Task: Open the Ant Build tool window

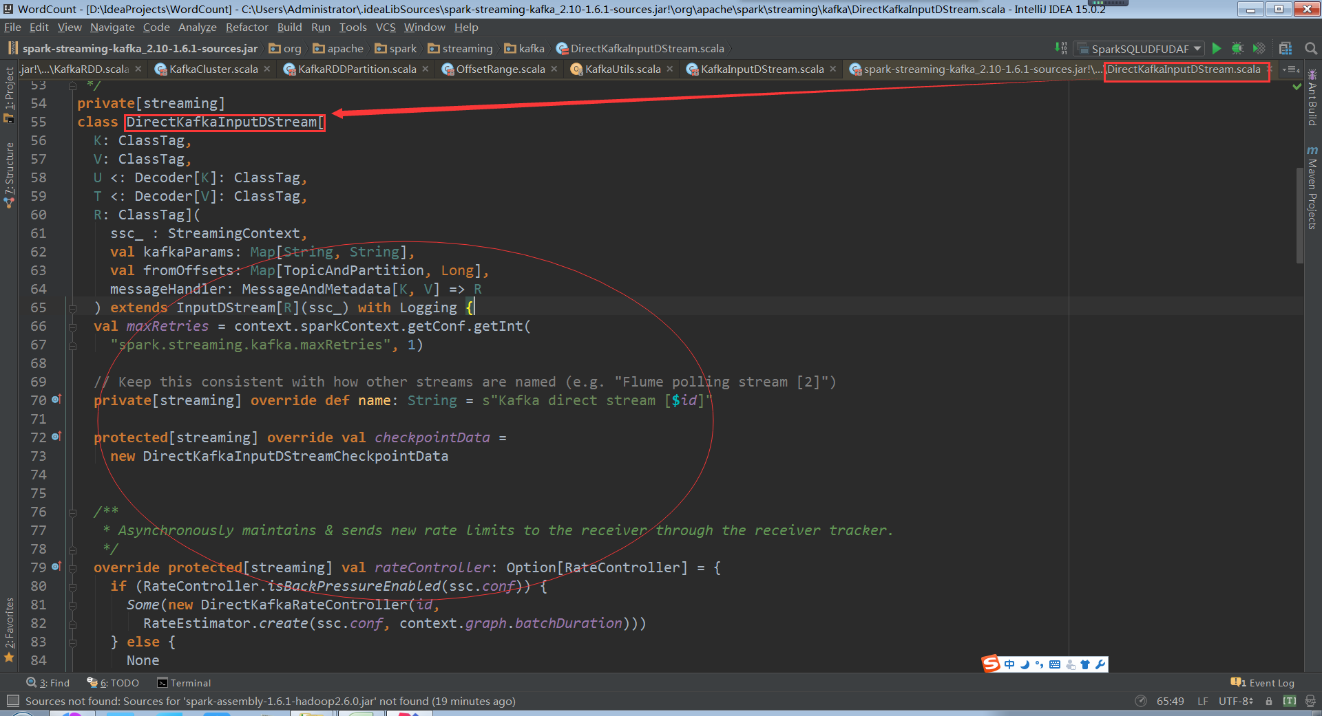Action: 1312,98
